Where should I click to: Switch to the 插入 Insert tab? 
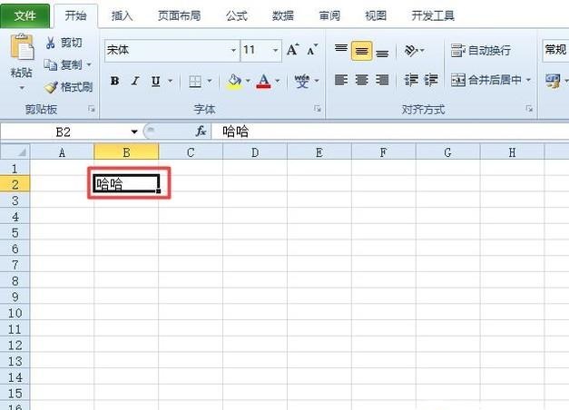point(122,15)
